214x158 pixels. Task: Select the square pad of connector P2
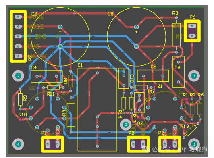click(165, 144)
